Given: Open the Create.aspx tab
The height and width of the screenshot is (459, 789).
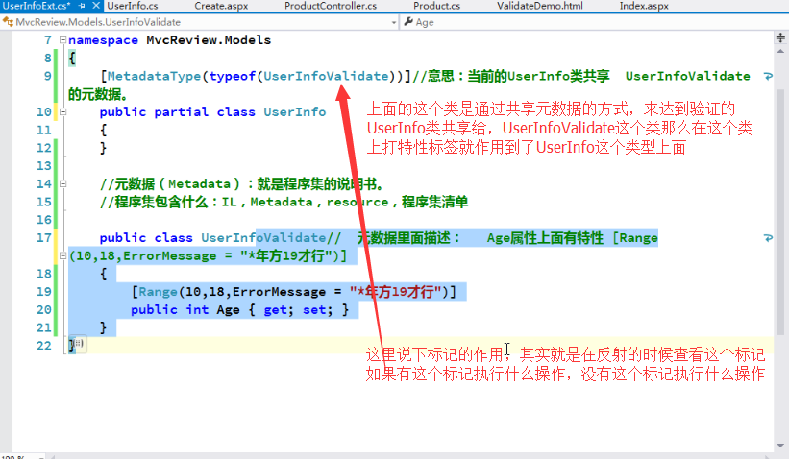Looking at the screenshot, I should (x=221, y=6).
